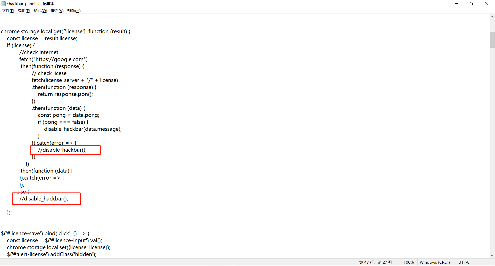Click the line const pong = data.pong;
495x266 pixels.
[x=69, y=115]
